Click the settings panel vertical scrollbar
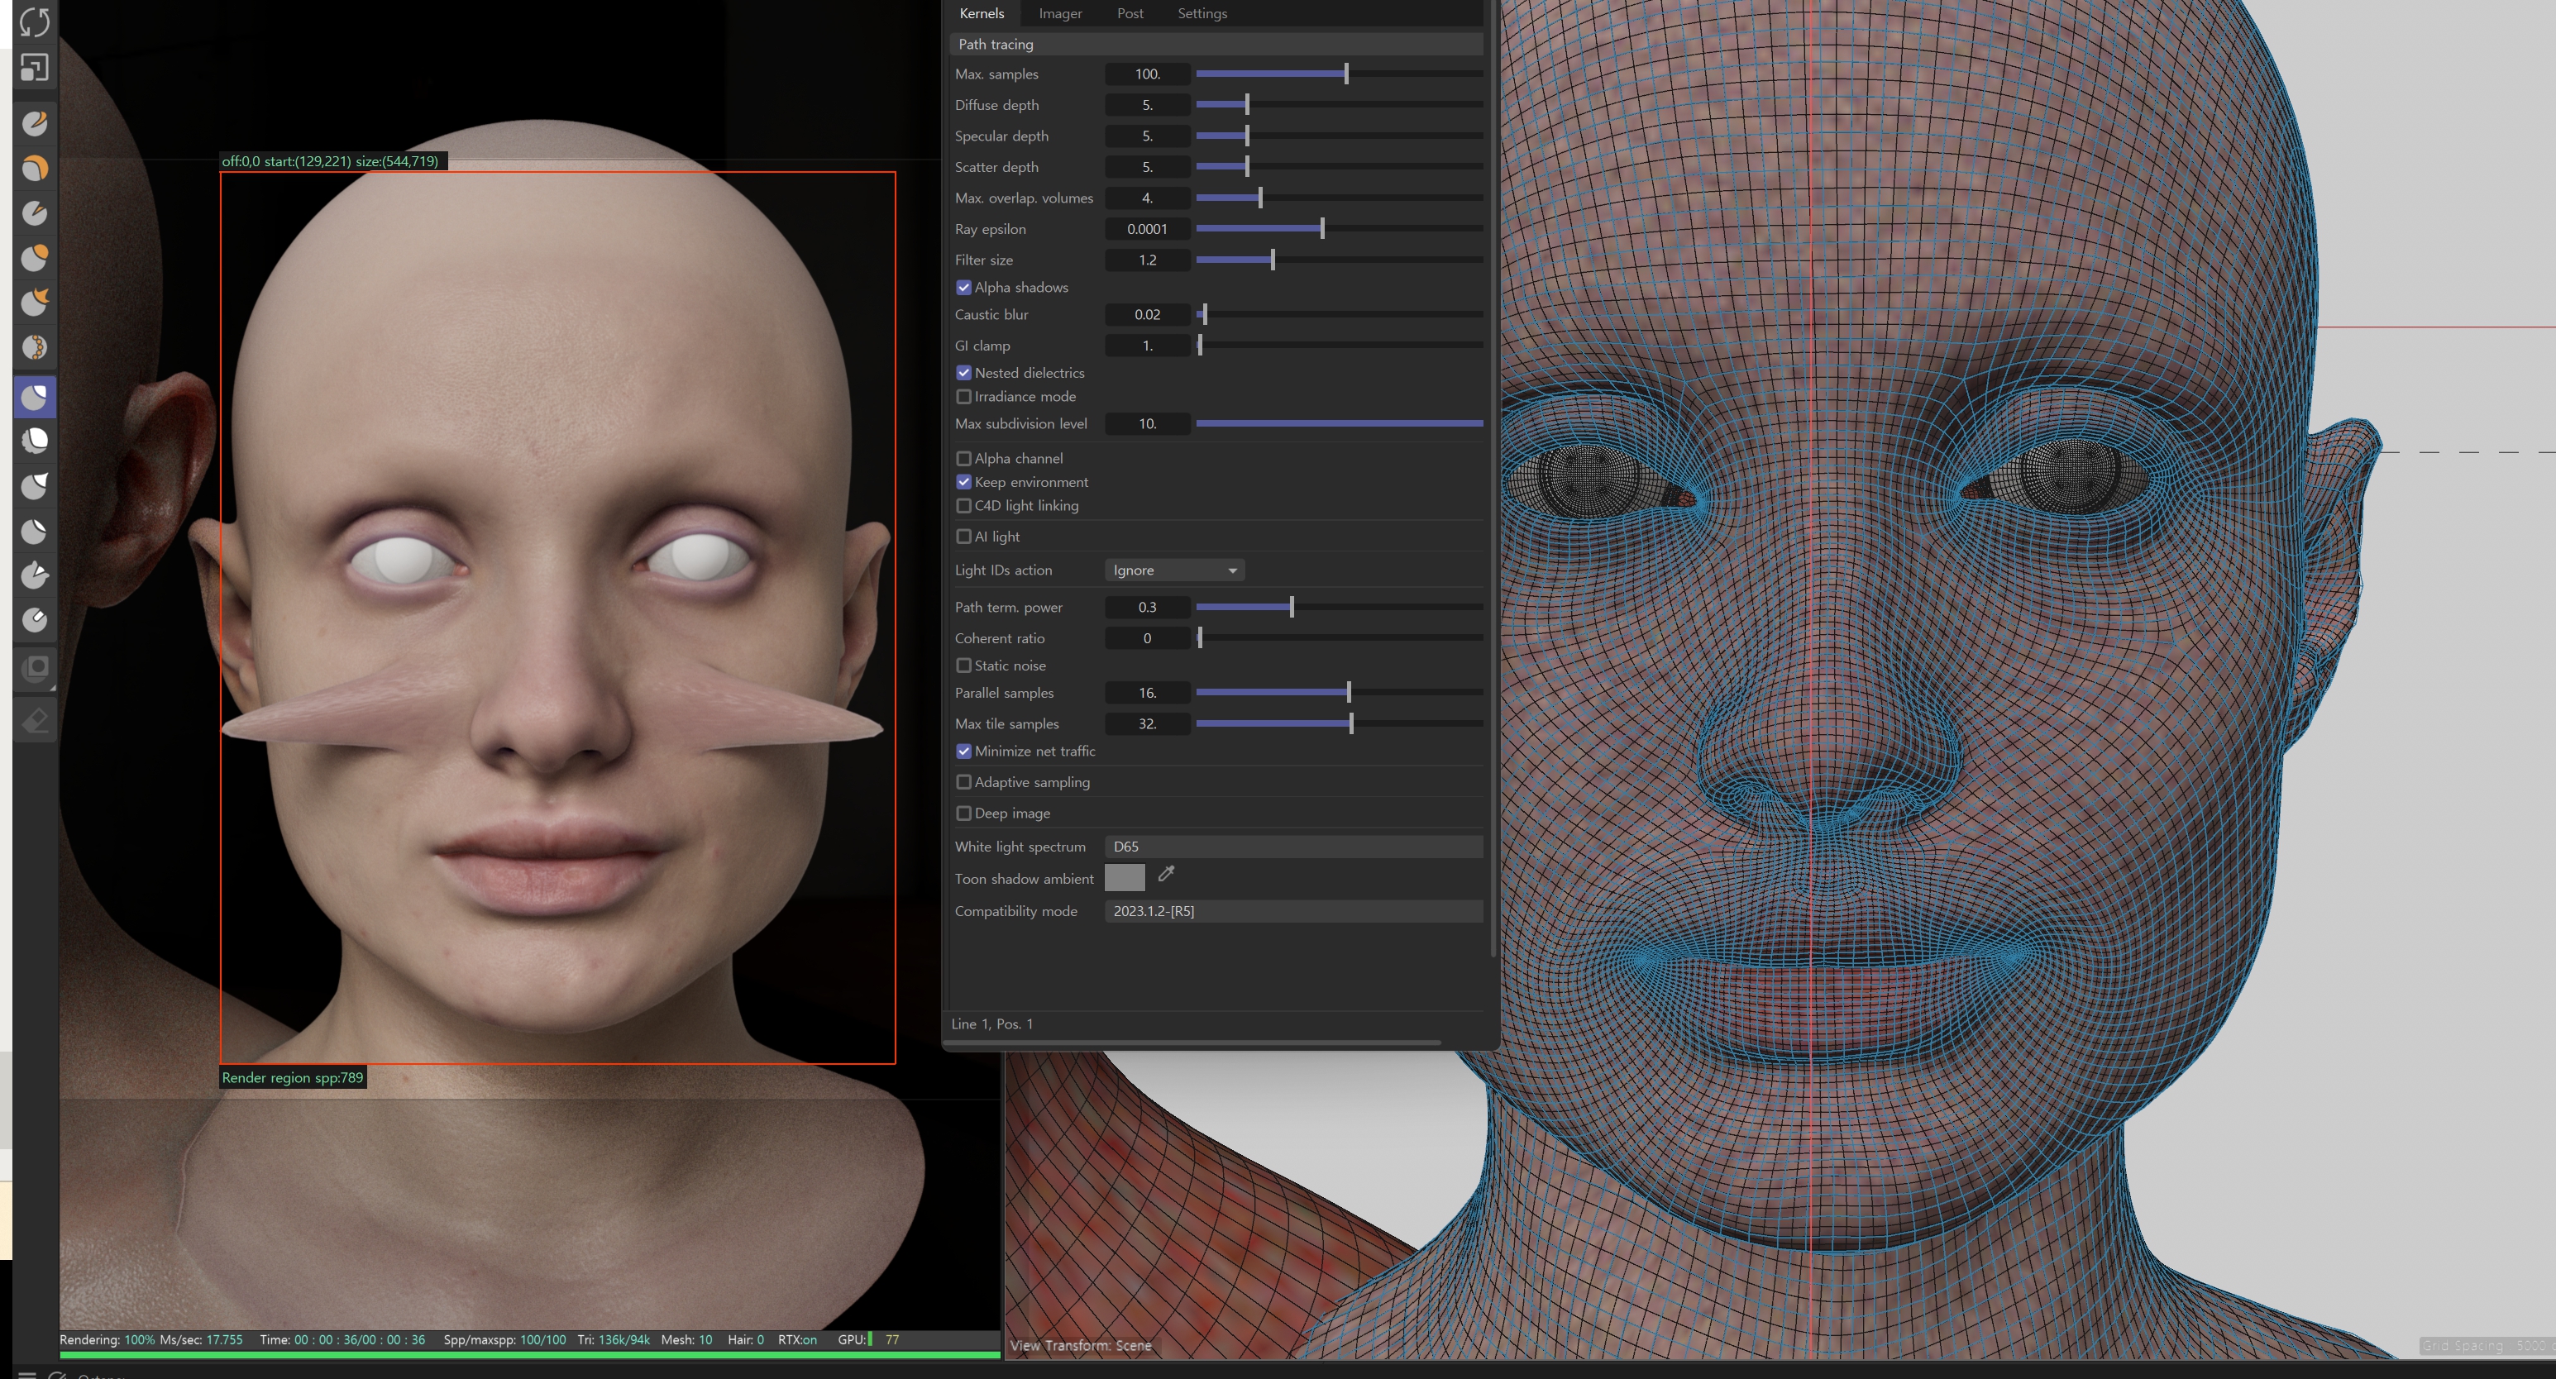2556x1379 pixels. coord(1493,478)
